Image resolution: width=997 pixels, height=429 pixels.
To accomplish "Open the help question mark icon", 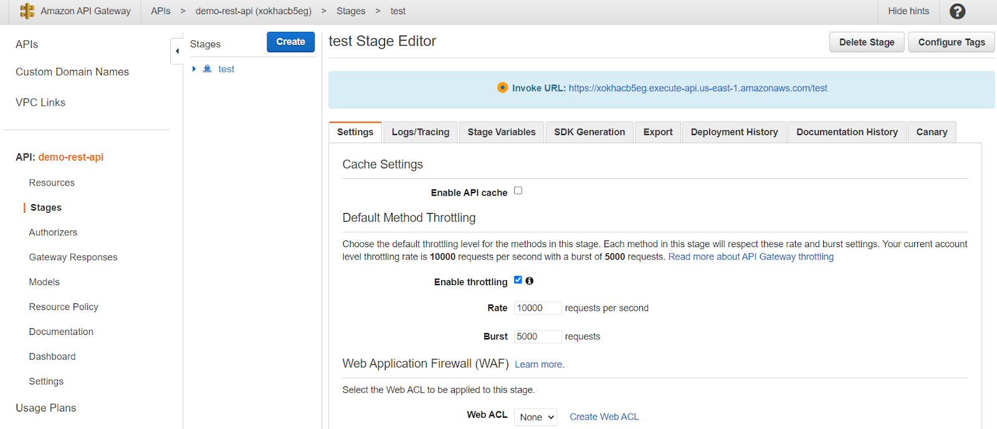I will coord(957,11).
